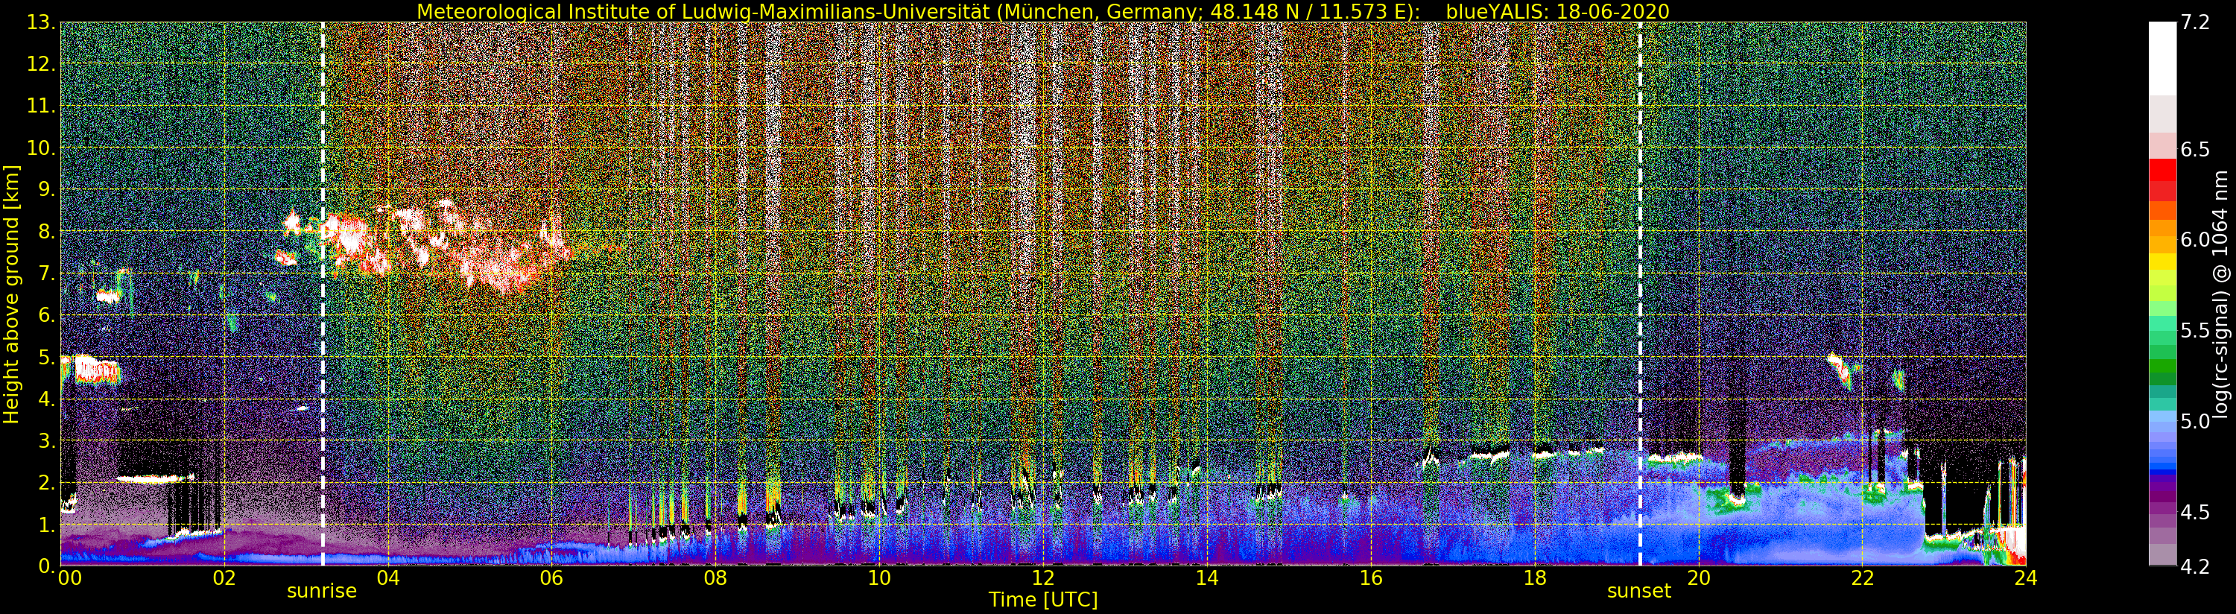Select time axis tick label '14'
2236x614 pixels.
[x=1206, y=577]
